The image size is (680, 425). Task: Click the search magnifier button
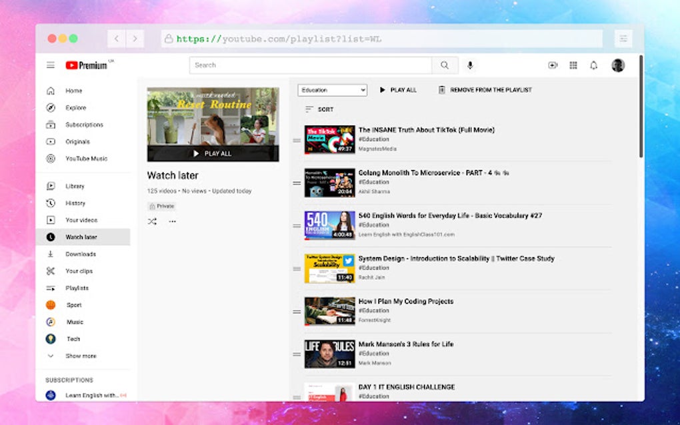445,65
